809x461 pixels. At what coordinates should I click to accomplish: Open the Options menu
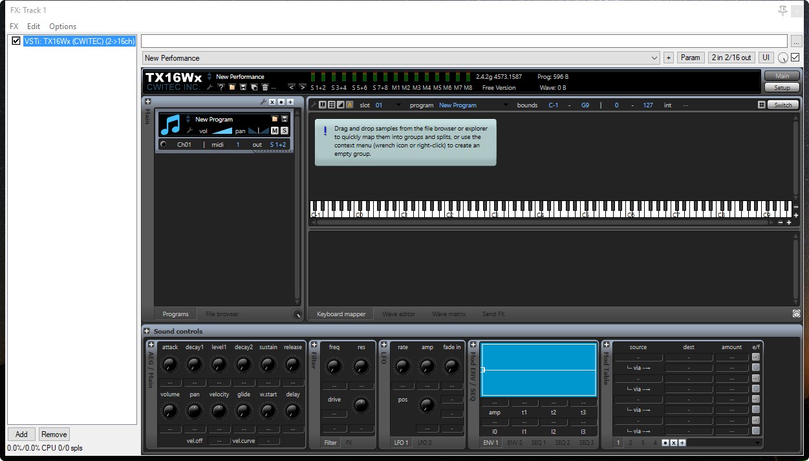point(63,27)
